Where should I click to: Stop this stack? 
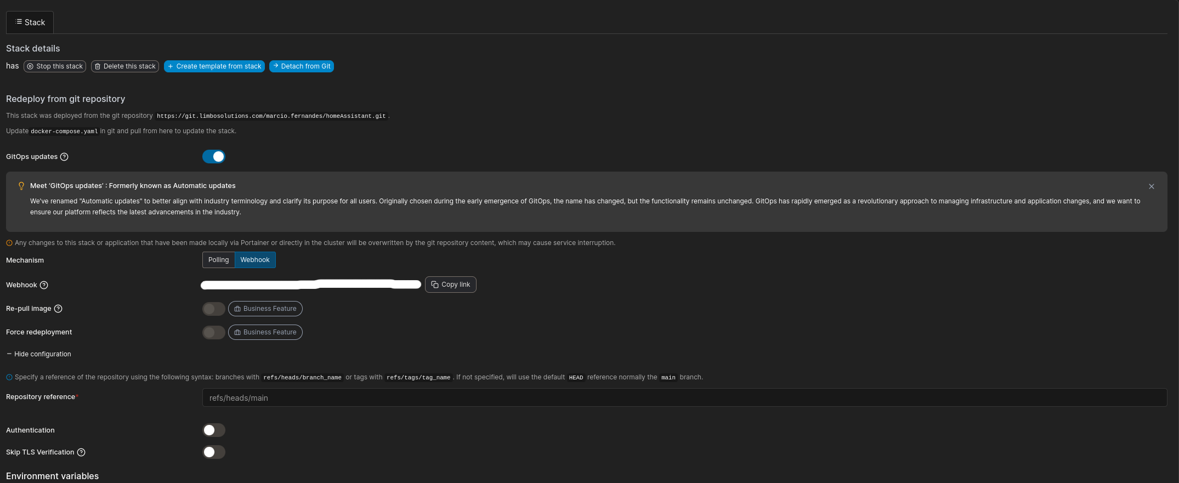point(55,66)
